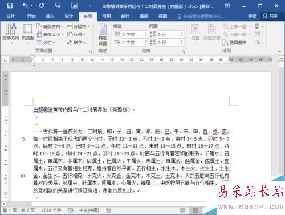Open 断字 hyphenation dropdown
Screen dimensions: 285x215
(x=76, y=43)
